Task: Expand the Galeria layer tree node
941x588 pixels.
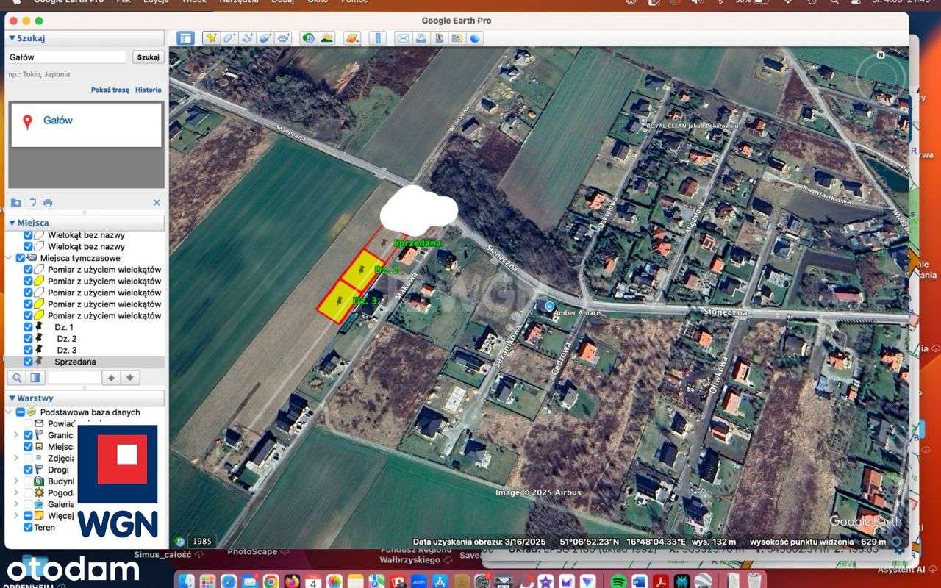Action: pos(16,504)
